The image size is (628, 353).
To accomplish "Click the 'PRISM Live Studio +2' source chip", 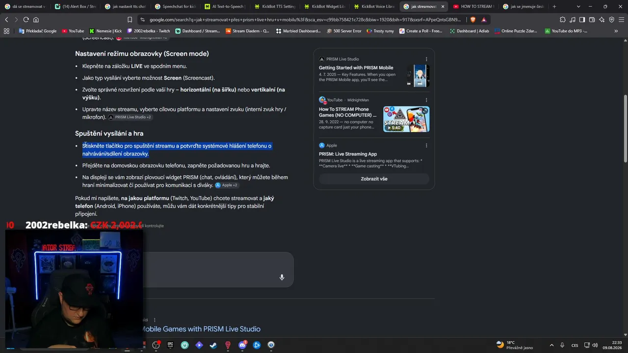I will click(x=130, y=117).
